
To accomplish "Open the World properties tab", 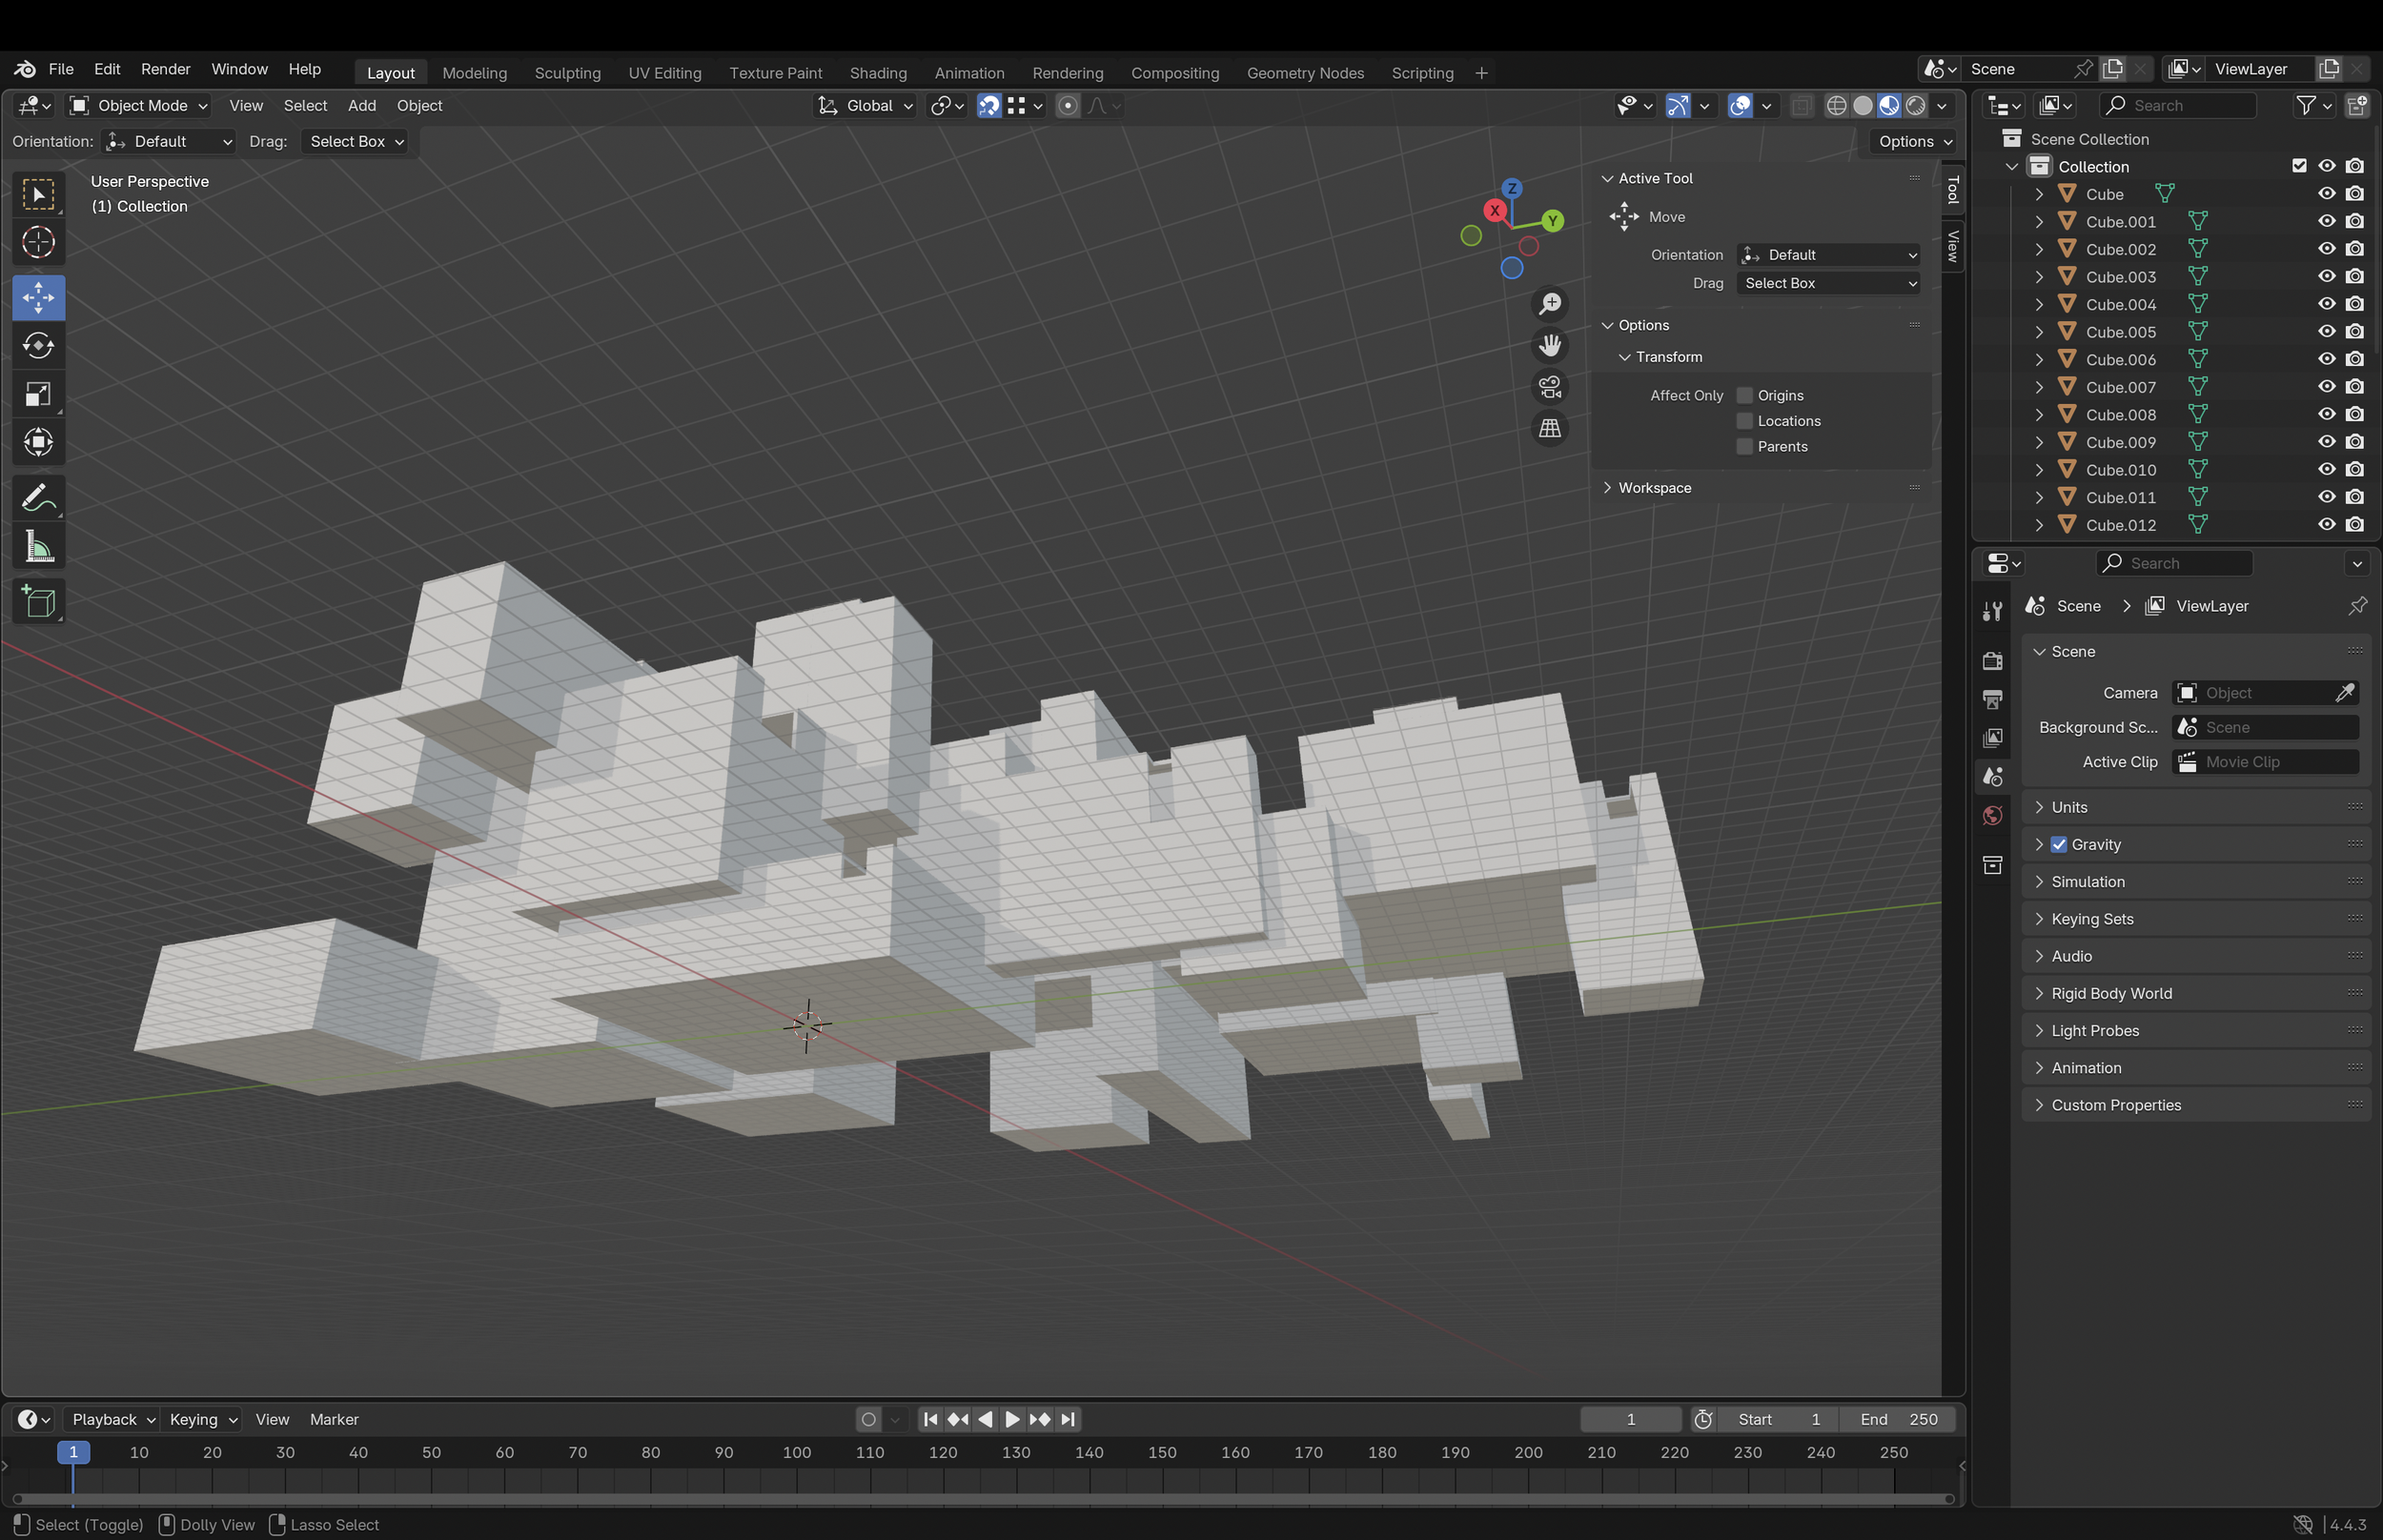I will 1992,816.
